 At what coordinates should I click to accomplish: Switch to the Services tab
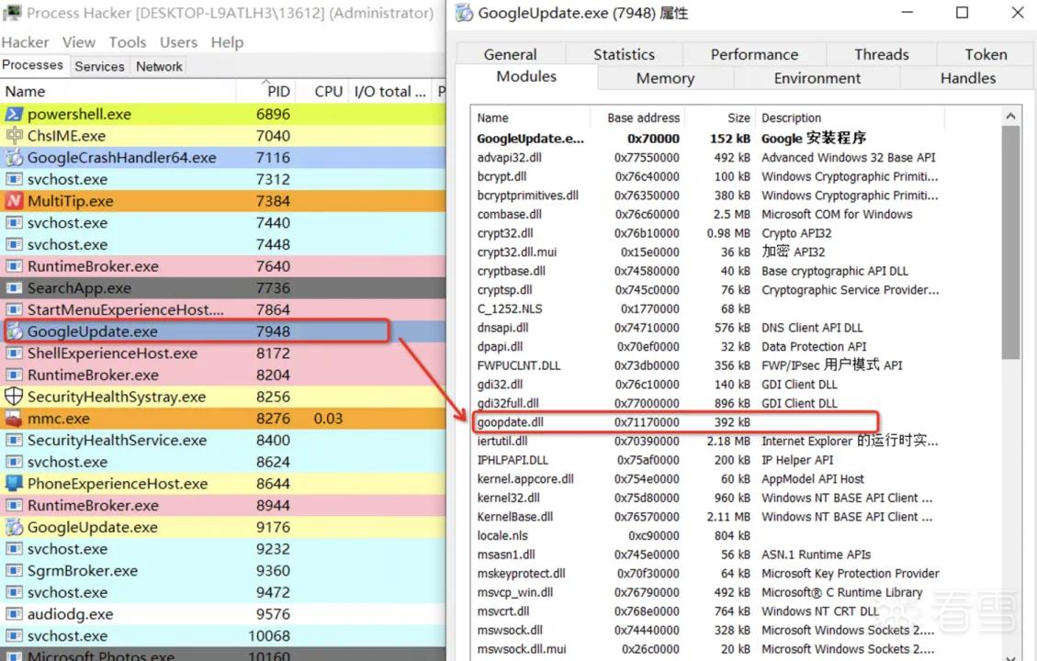(x=99, y=66)
